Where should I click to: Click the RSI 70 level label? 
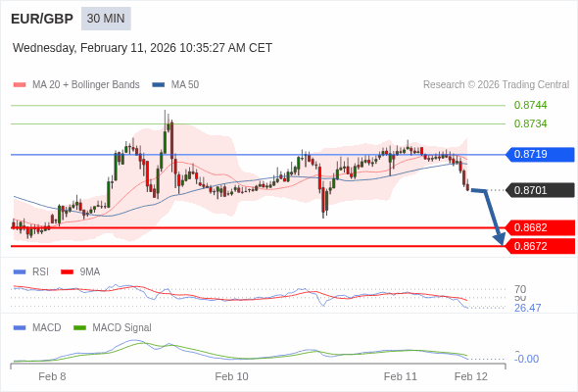pyautogui.click(x=520, y=289)
